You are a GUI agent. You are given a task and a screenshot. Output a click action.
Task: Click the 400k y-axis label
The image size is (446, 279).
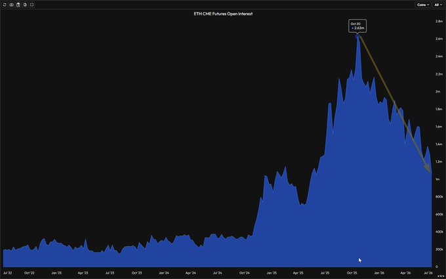pos(439,232)
